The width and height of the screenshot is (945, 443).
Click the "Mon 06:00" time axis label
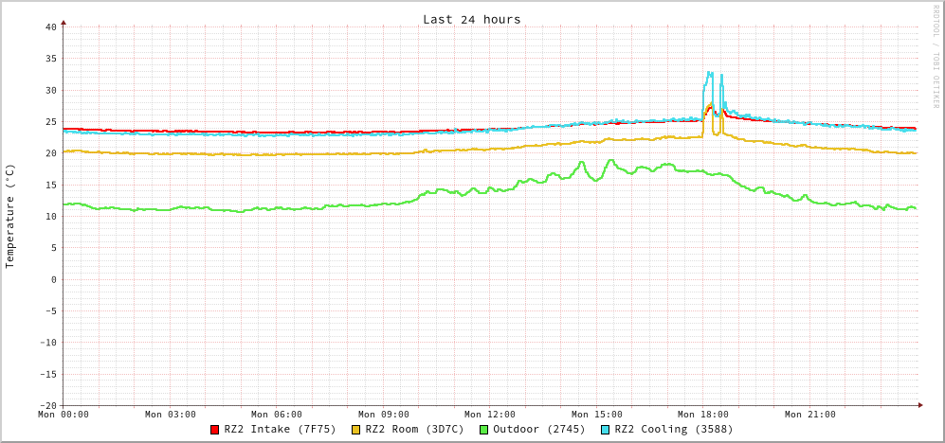[x=277, y=415]
